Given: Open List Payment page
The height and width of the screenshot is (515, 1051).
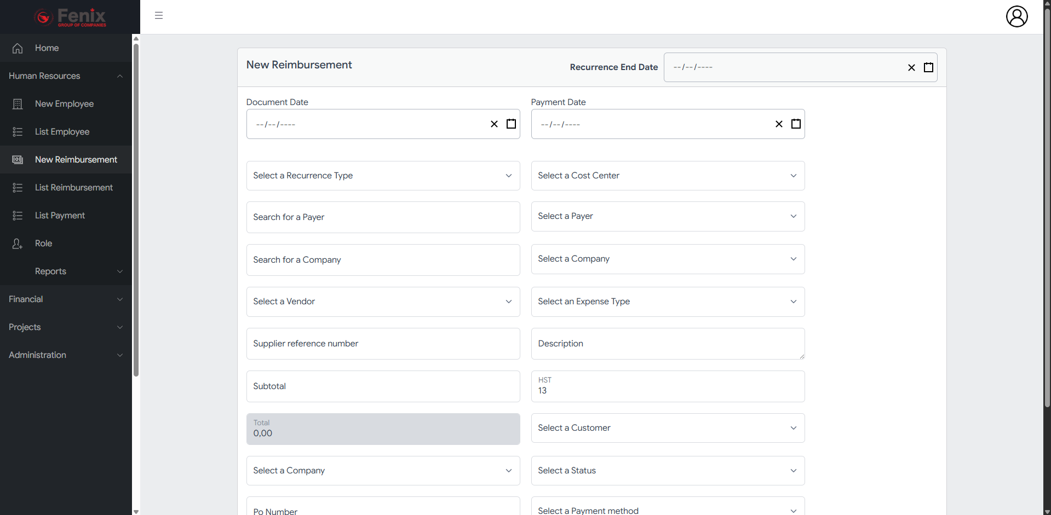Looking at the screenshot, I should coord(66,216).
